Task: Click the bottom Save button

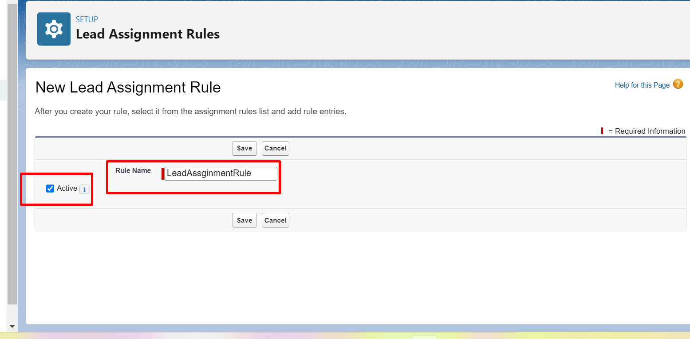Action: (244, 220)
